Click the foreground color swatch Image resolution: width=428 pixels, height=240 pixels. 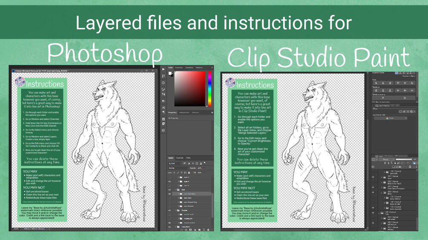170,73
